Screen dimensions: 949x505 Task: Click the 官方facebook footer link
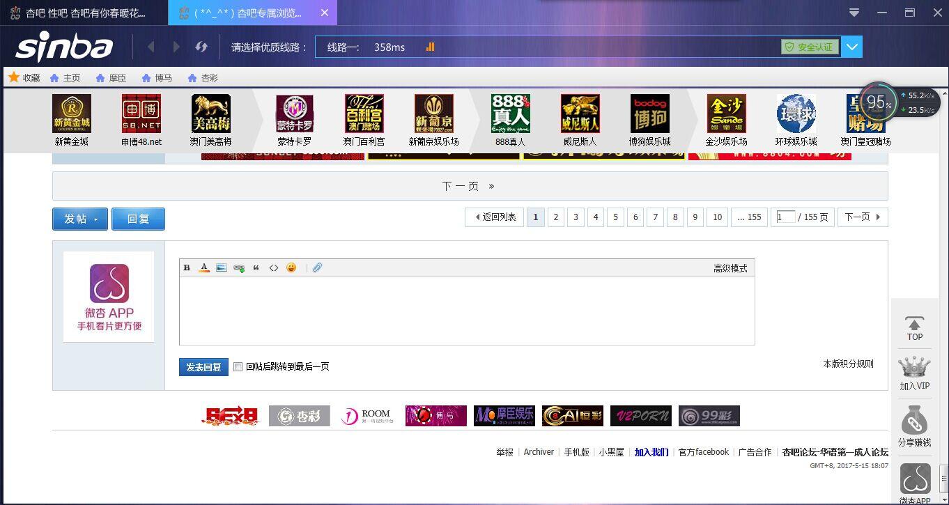(704, 452)
